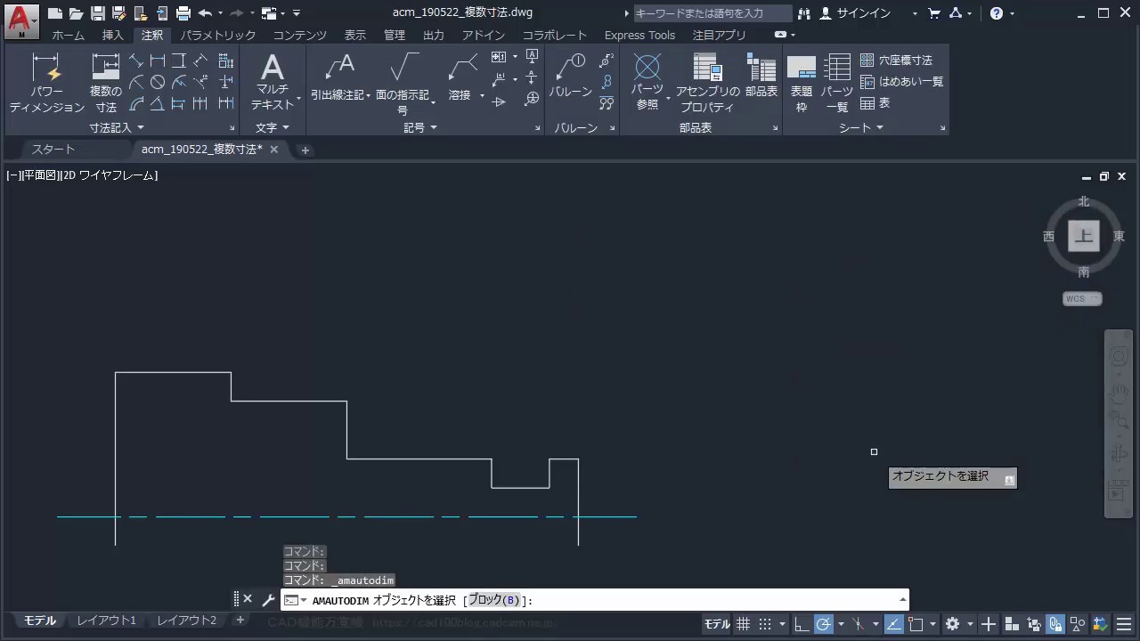Switch to the スタート document tab
This screenshot has width=1140, height=641.
pos(53,150)
